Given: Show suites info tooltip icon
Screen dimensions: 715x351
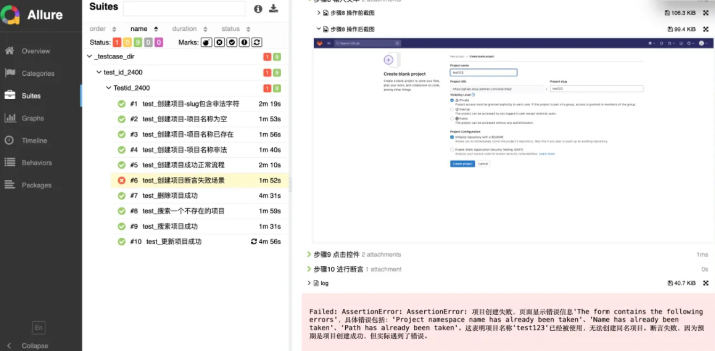Looking at the screenshot, I should pyautogui.click(x=258, y=9).
